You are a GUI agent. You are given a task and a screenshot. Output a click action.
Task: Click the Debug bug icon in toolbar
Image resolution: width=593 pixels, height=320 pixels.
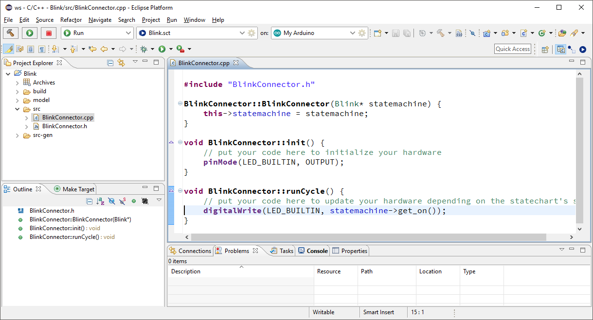(x=144, y=49)
